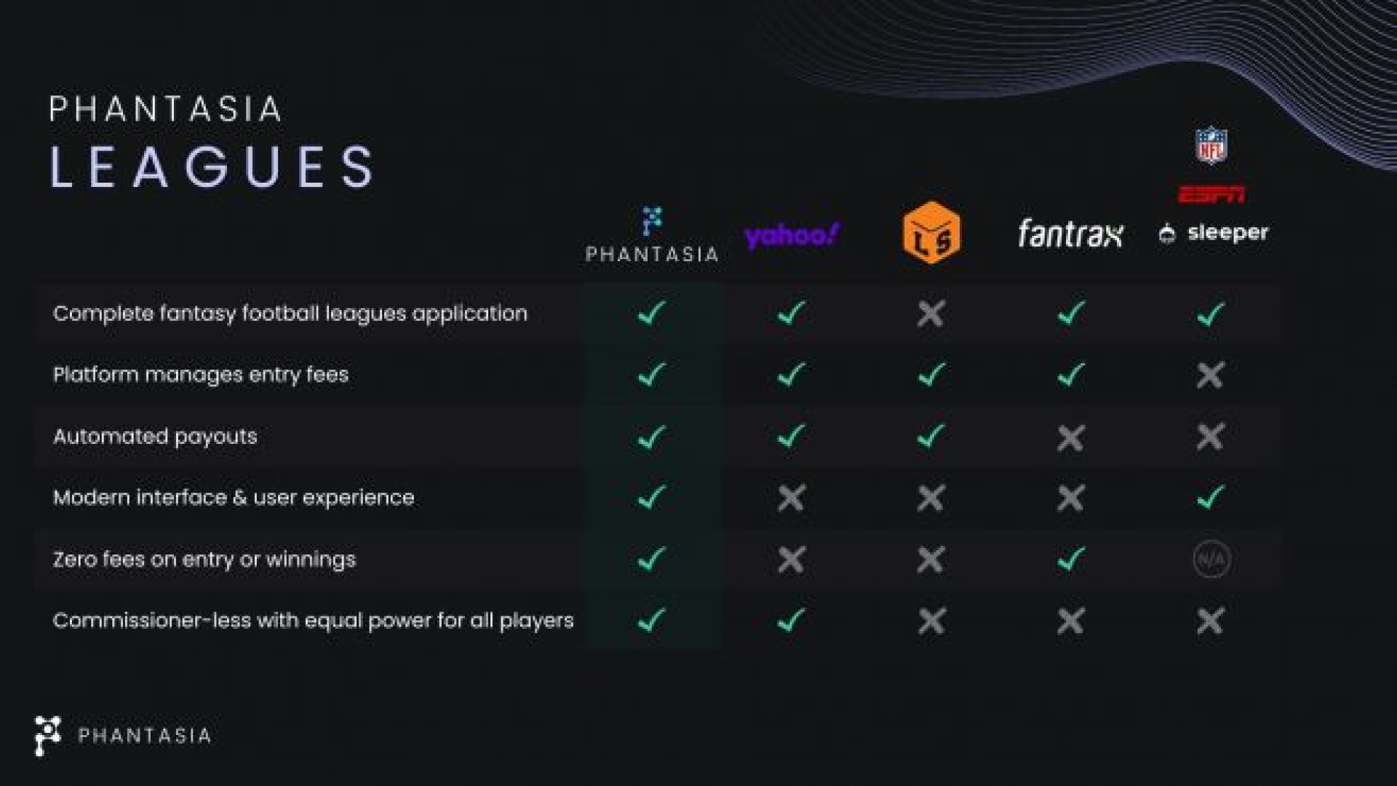
Task: Click Yahoo checkmark for Commissioner-less row
Action: point(791,621)
